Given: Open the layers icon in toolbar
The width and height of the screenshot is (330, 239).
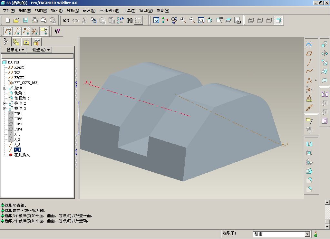Looking at the screenshot, I should (x=228, y=20).
